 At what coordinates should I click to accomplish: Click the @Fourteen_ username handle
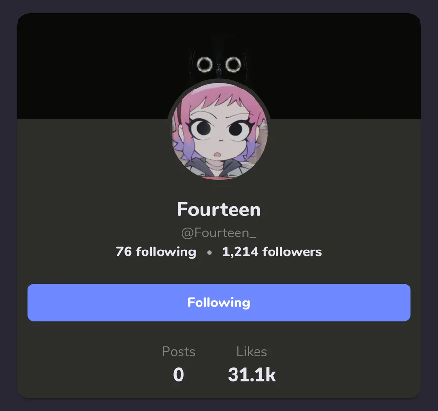[219, 232]
